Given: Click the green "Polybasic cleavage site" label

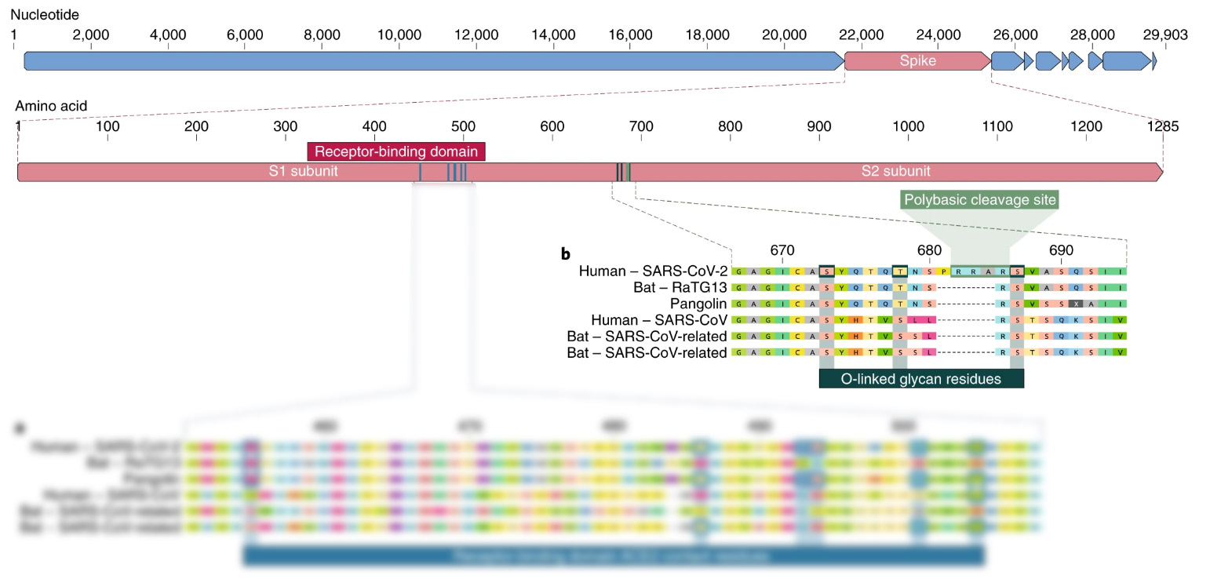Looking at the screenshot, I should 981,200.
